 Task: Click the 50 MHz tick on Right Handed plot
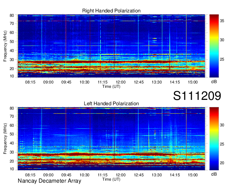tap(12, 42)
